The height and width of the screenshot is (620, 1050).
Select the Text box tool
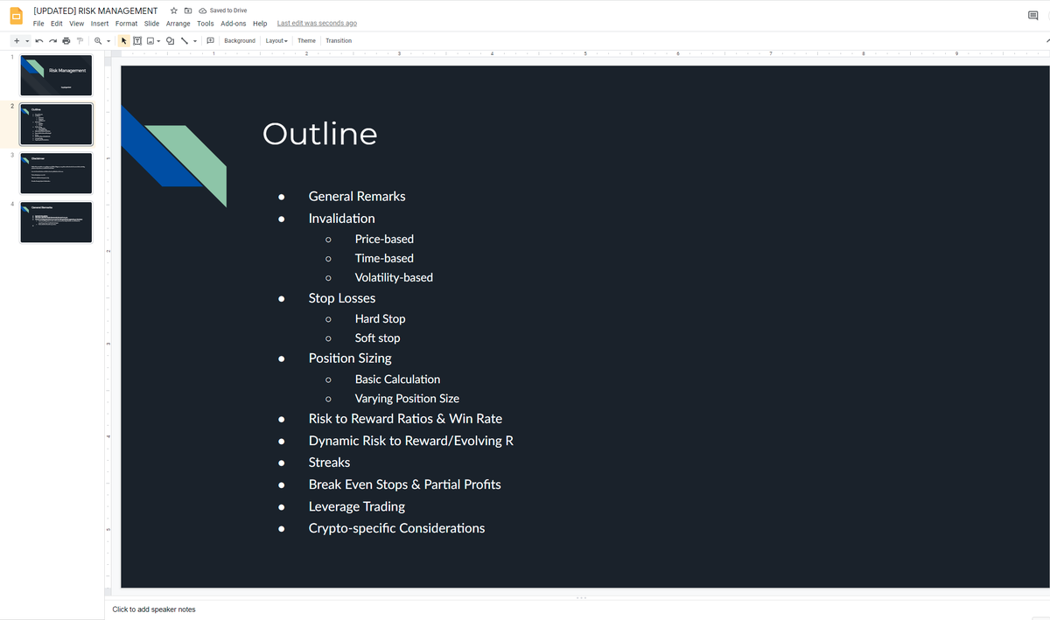tap(137, 40)
